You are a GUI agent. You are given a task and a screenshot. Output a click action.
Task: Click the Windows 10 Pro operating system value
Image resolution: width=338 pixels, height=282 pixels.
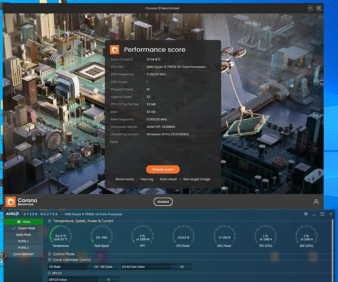(168, 134)
